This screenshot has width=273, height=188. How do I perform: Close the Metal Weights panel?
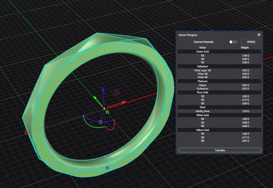tap(259, 35)
